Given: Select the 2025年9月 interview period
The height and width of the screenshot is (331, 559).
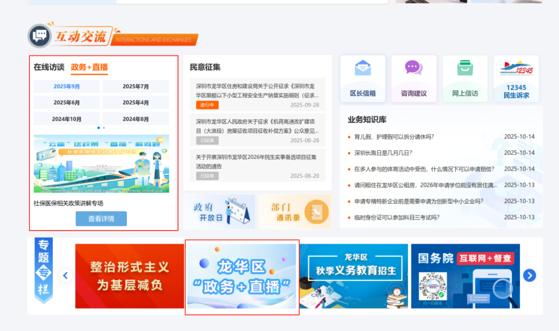Looking at the screenshot, I should pos(67,86).
